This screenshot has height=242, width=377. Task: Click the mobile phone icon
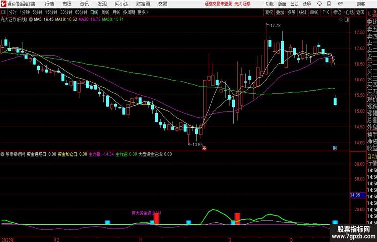click(x=329, y=4)
